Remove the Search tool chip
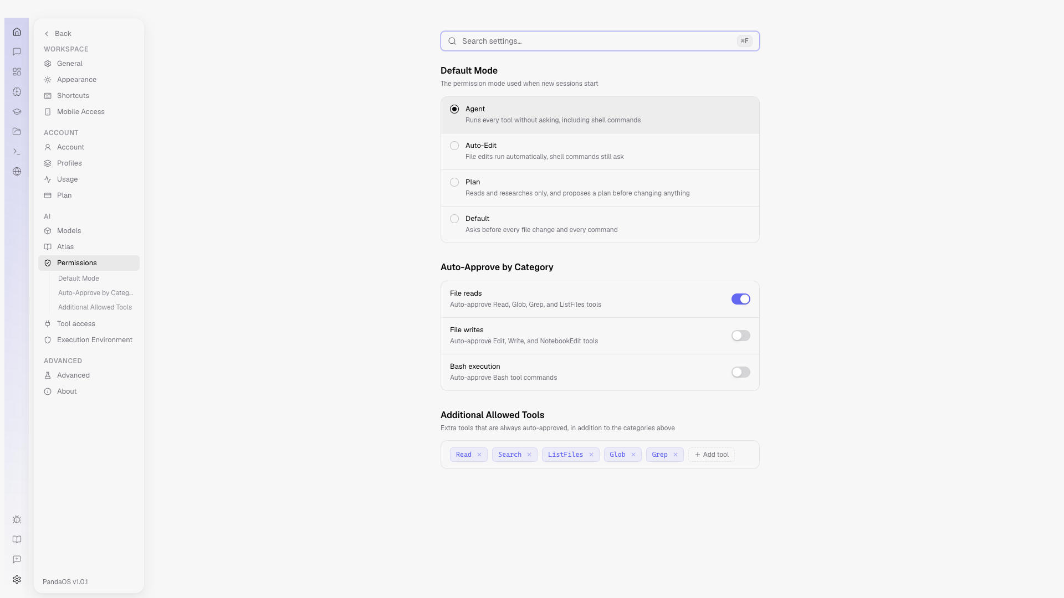The image size is (1064, 598). coord(529,455)
